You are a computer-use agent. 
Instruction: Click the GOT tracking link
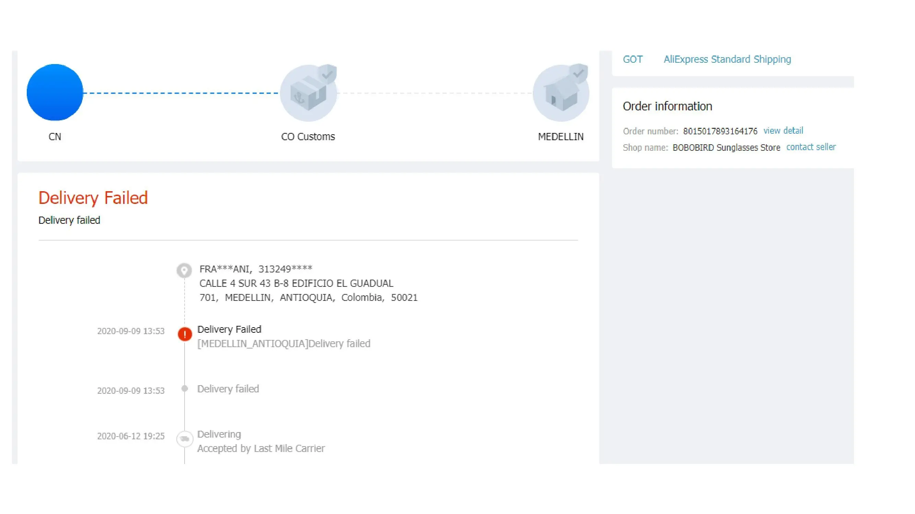pos(633,59)
